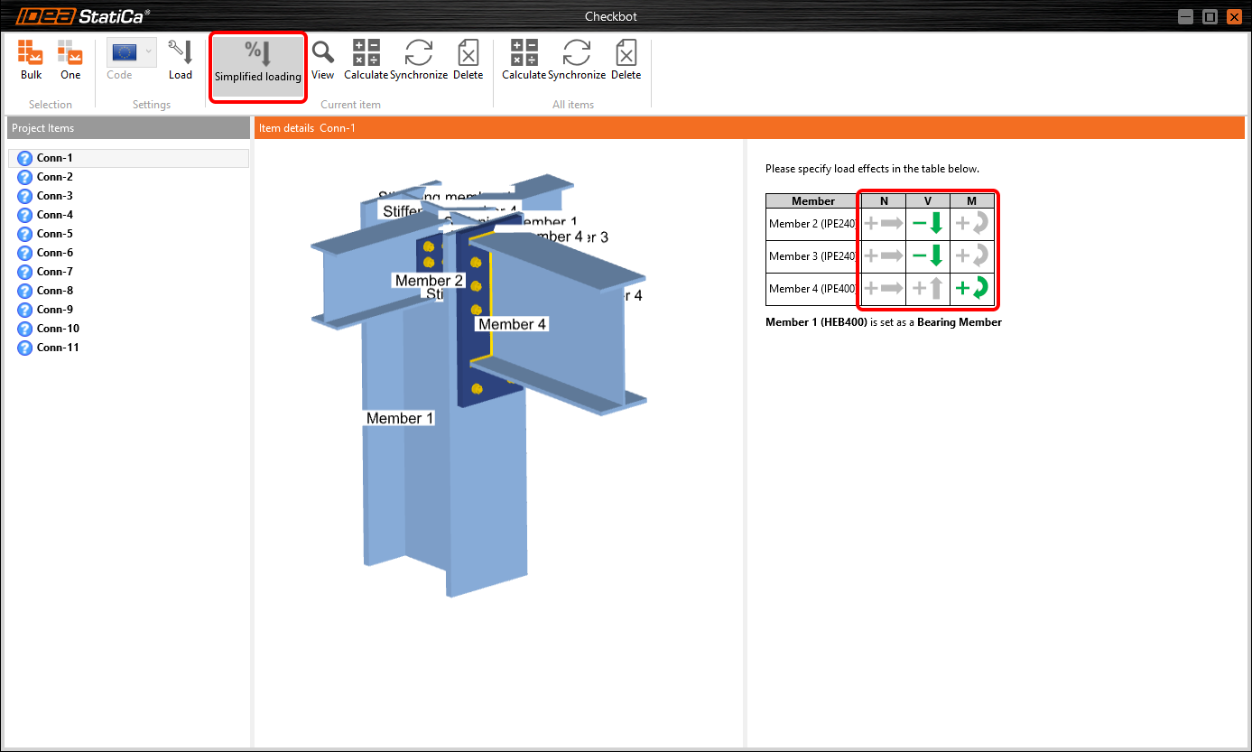Delete all items
The width and height of the screenshot is (1252, 752).
(x=626, y=60)
